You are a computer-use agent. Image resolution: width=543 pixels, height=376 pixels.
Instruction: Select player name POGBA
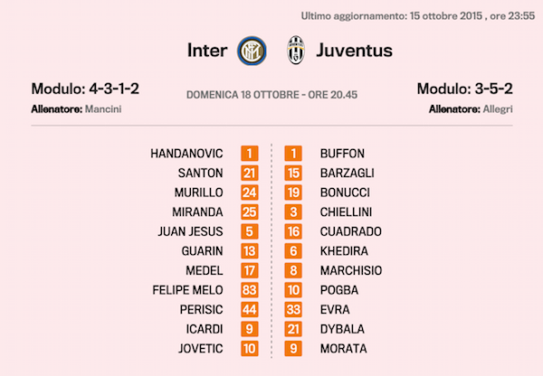pyautogui.click(x=339, y=290)
